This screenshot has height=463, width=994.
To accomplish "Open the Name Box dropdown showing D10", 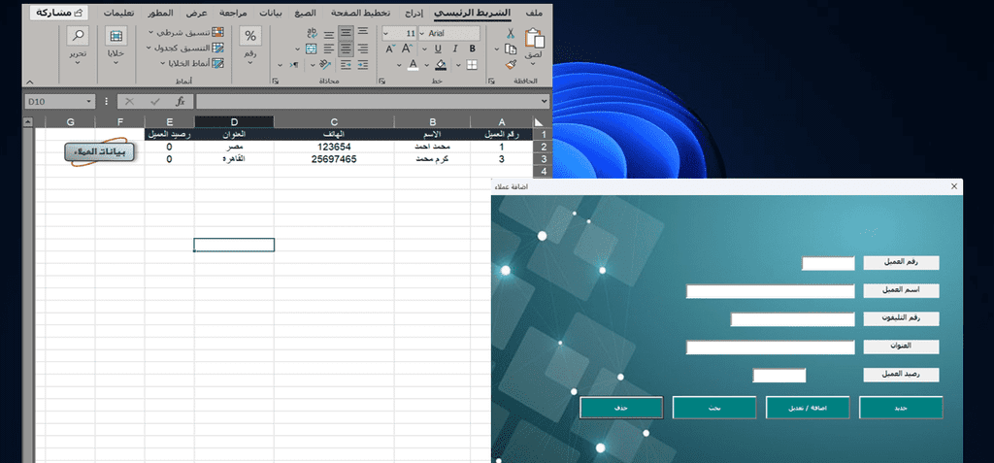I will 89,101.
